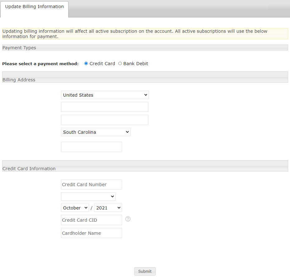
Task: Open the 2021 expiration year dropdown
Action: point(108,208)
